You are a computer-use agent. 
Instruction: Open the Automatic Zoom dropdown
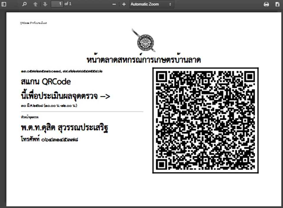(151, 4)
